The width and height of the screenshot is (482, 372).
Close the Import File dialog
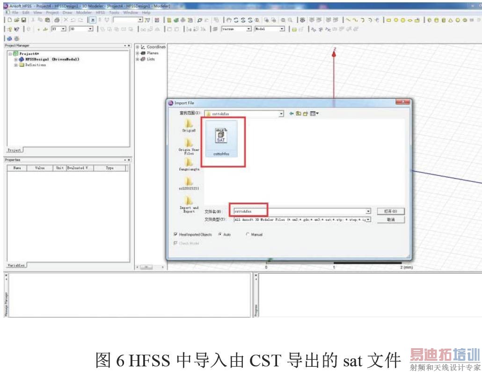pyautogui.click(x=402, y=102)
